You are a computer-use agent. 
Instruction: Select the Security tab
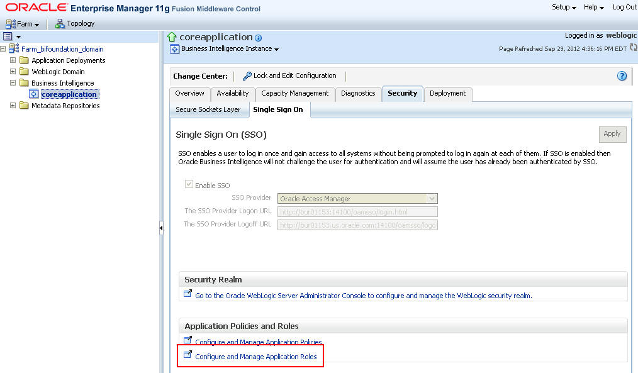point(403,94)
